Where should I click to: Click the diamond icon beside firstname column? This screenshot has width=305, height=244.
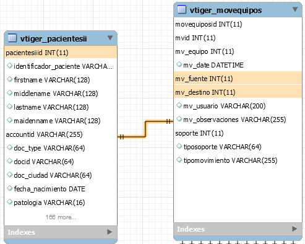tap(9, 79)
